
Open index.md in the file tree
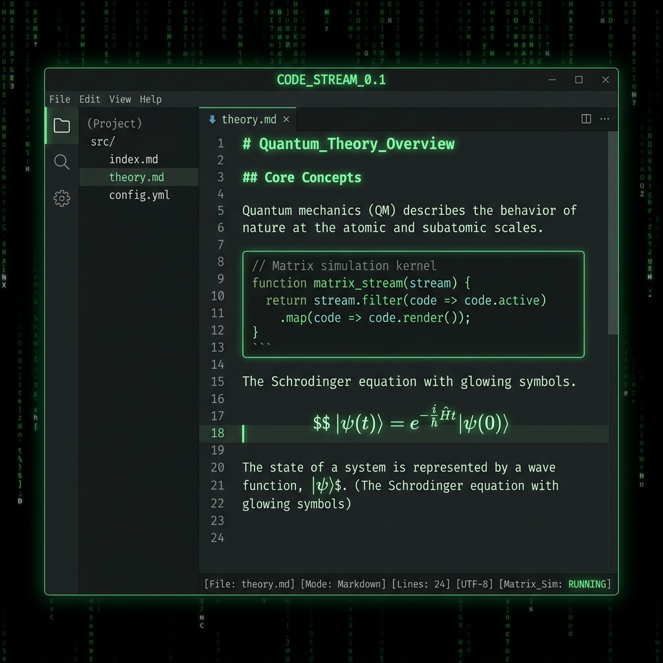coord(133,159)
